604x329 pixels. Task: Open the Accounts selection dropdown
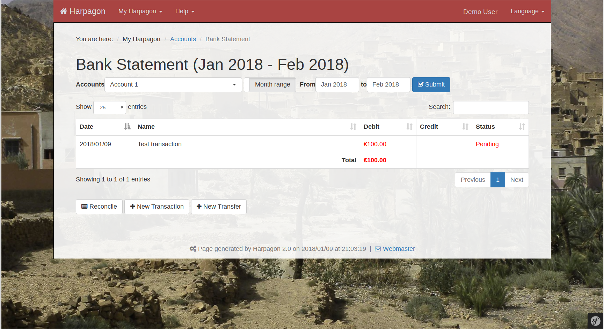173,84
